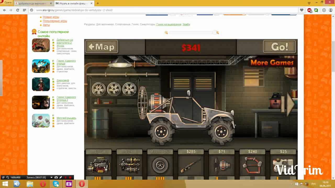The height and width of the screenshot is (188, 335).
Task: Open the Opera menu button
Action: (6, 3)
